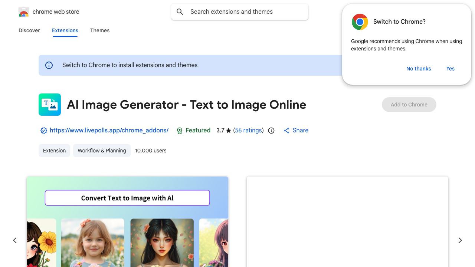The height and width of the screenshot is (267, 475).
Task: Focus the Search extensions and themes field
Action: (x=240, y=12)
